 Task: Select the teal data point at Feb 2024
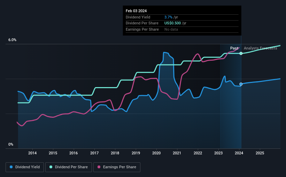[241, 53]
